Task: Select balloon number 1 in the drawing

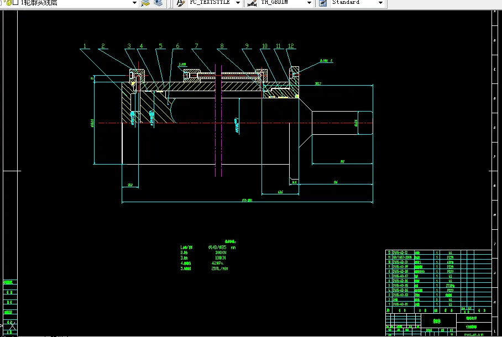Action: [x=85, y=46]
